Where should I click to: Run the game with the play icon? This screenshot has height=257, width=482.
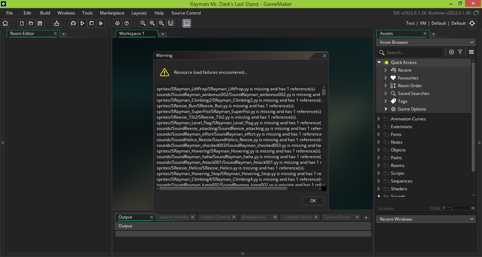tap(83, 23)
